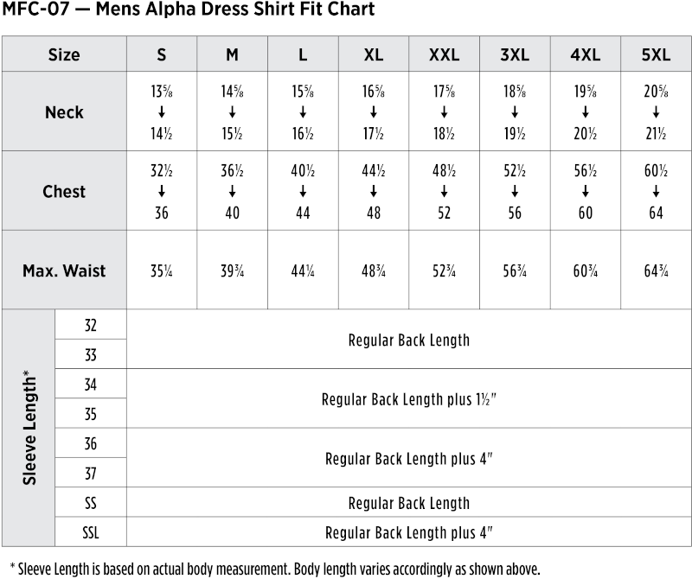This screenshot has width=692, height=579.
Task: Click the down arrow in S neck cell
Action: point(162,112)
